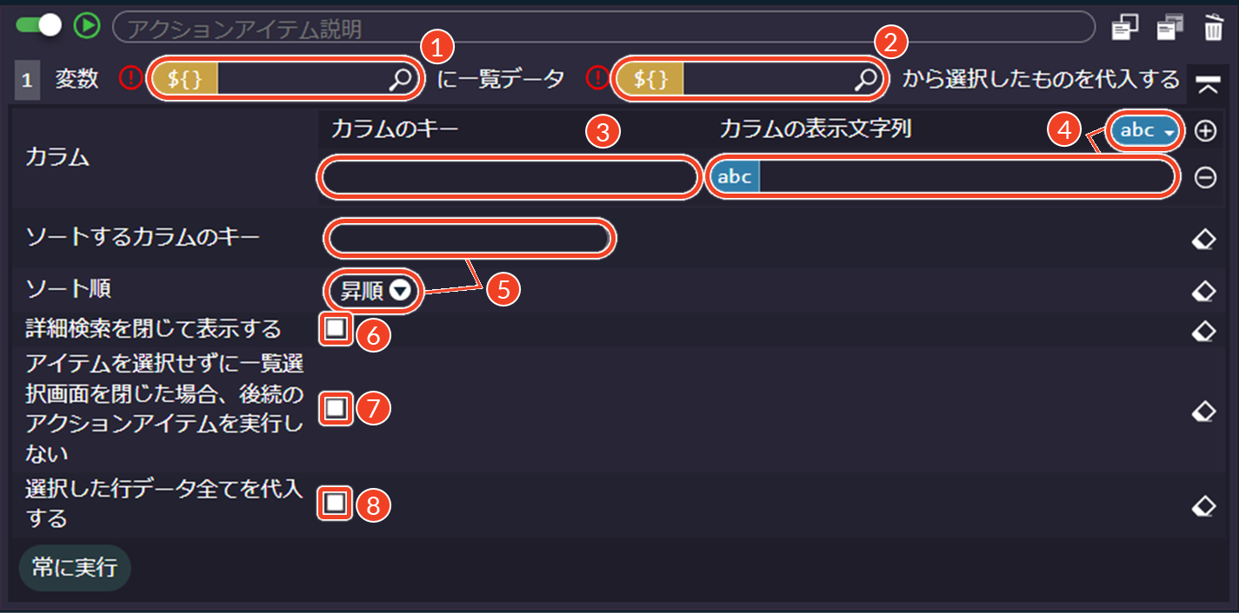1239x613 pixels.
Task: Click the stacked copy icon beside trash
Action: pyautogui.click(x=1169, y=28)
